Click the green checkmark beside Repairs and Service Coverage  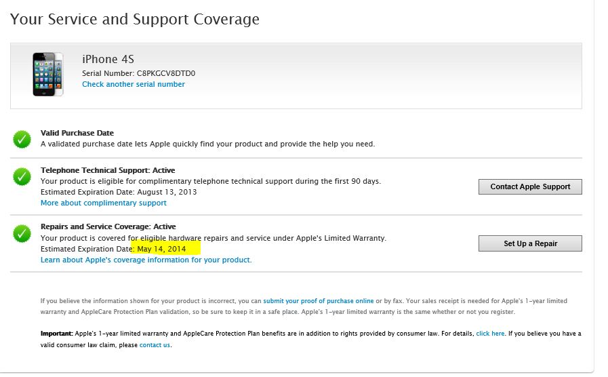22,233
